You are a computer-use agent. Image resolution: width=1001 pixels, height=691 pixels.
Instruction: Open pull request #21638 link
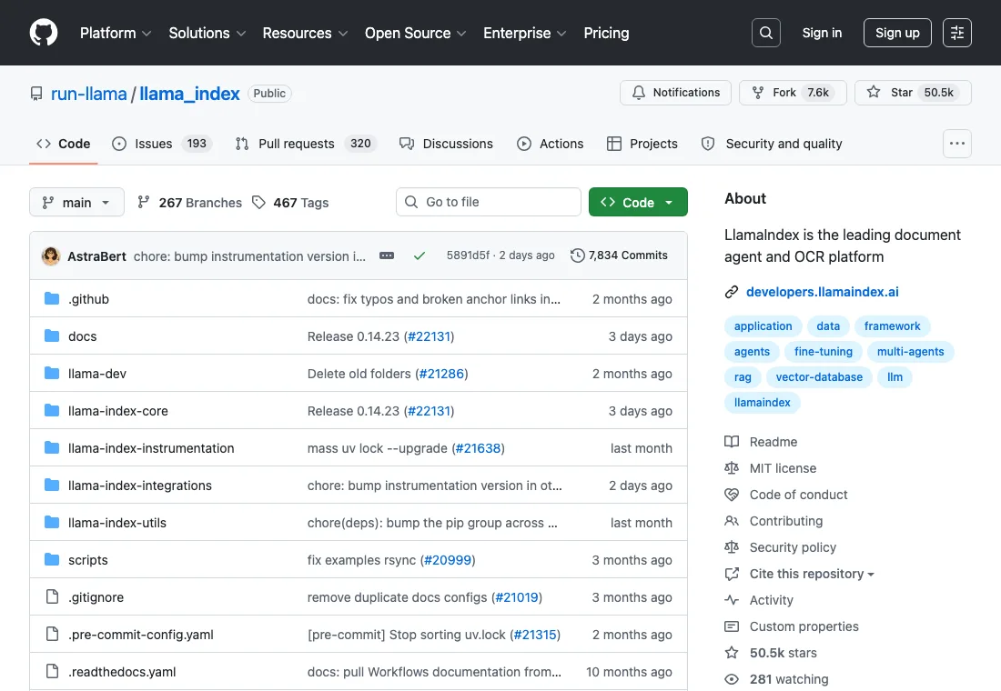478,448
